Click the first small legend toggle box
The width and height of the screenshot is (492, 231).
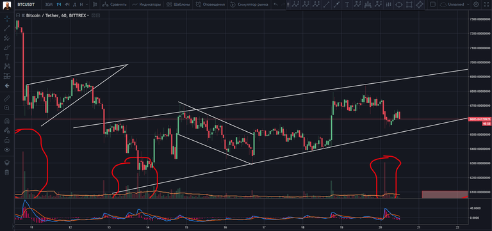[x=93, y=15]
